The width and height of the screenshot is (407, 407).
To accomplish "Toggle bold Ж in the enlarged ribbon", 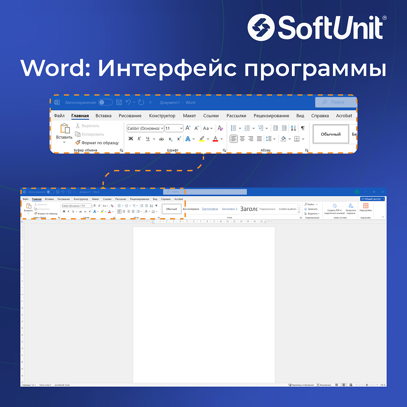I will coord(131,139).
